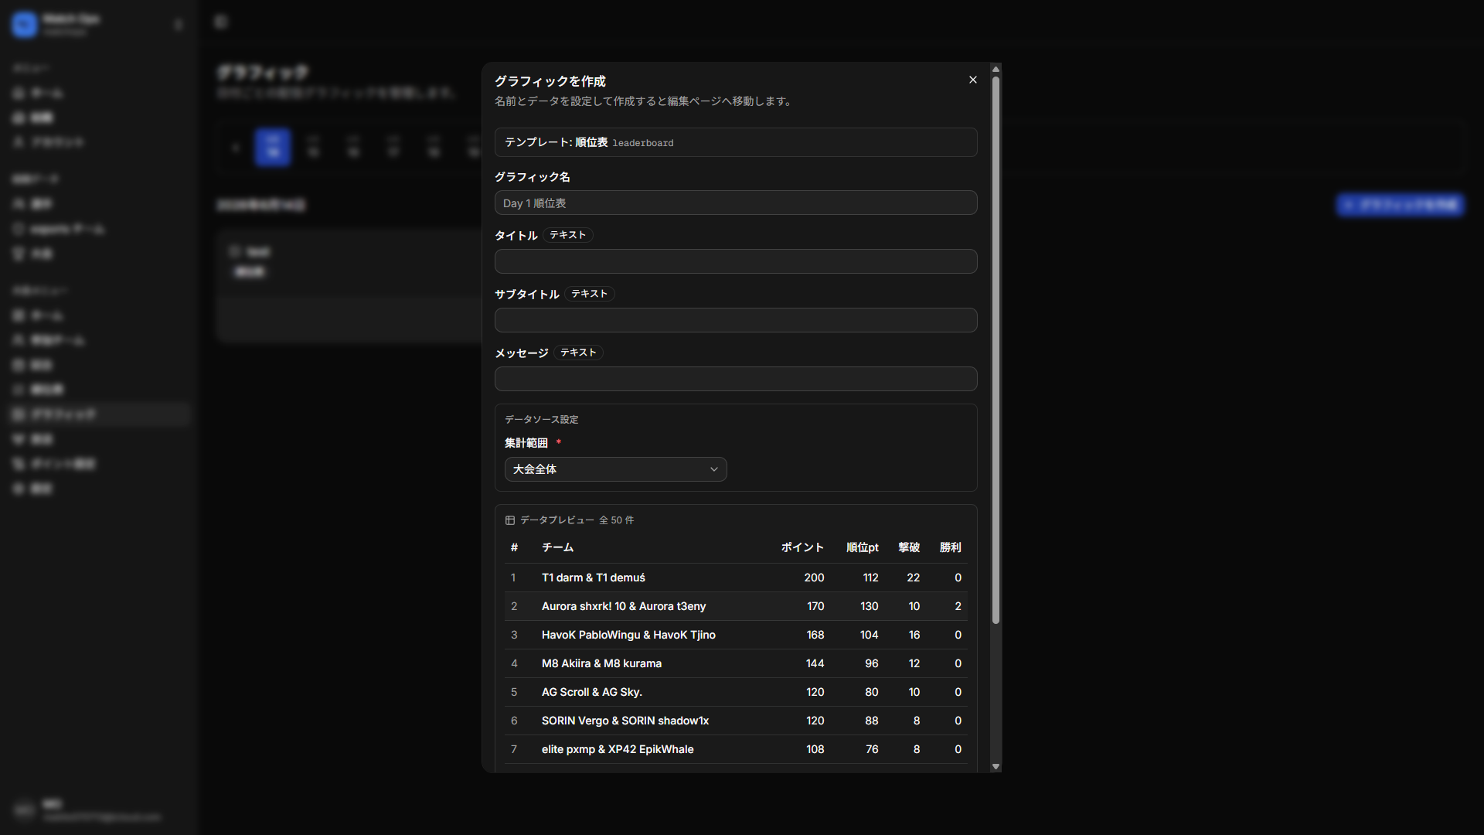Select team T1 darm & T1 demuś

tap(594, 578)
